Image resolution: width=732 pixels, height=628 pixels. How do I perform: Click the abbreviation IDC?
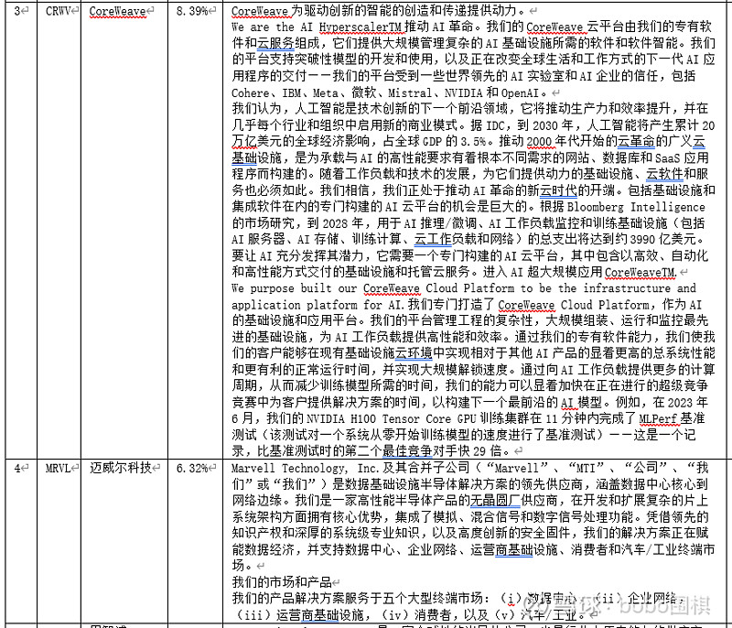click(x=495, y=125)
